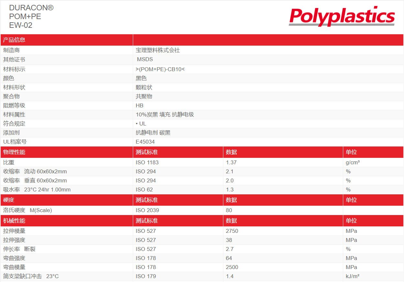Click the 比重 property label
The height and width of the screenshot is (282, 404).
(9, 162)
